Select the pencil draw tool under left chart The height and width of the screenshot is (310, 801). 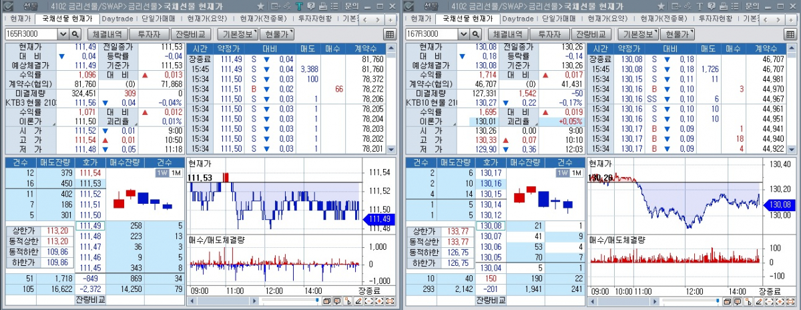[358, 301]
